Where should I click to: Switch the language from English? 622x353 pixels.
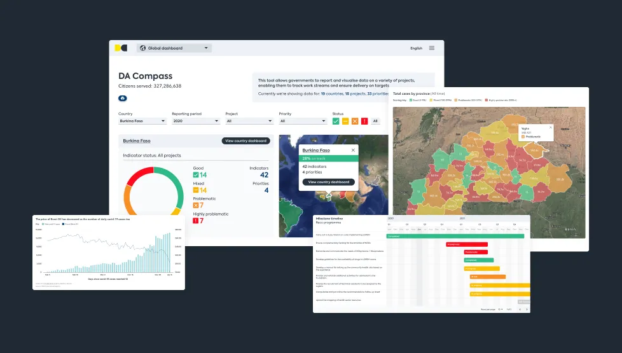coord(416,48)
